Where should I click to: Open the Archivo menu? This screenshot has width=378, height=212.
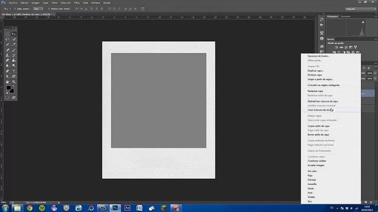(x=13, y=3)
